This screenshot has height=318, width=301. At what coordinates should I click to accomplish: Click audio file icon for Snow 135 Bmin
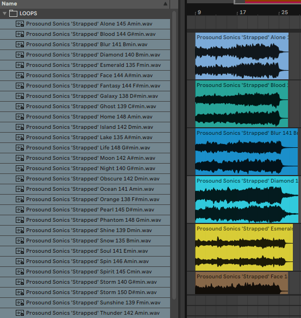(x=20, y=241)
